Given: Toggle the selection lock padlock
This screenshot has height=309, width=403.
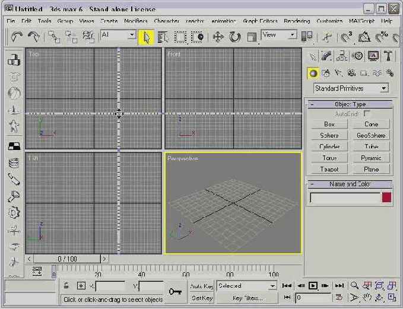Looking at the screenshot, I should click(67, 286).
